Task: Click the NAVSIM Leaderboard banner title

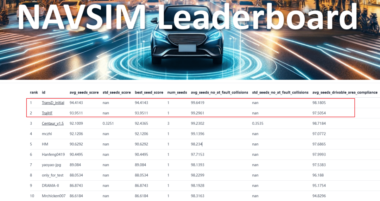Action: [x=187, y=16]
